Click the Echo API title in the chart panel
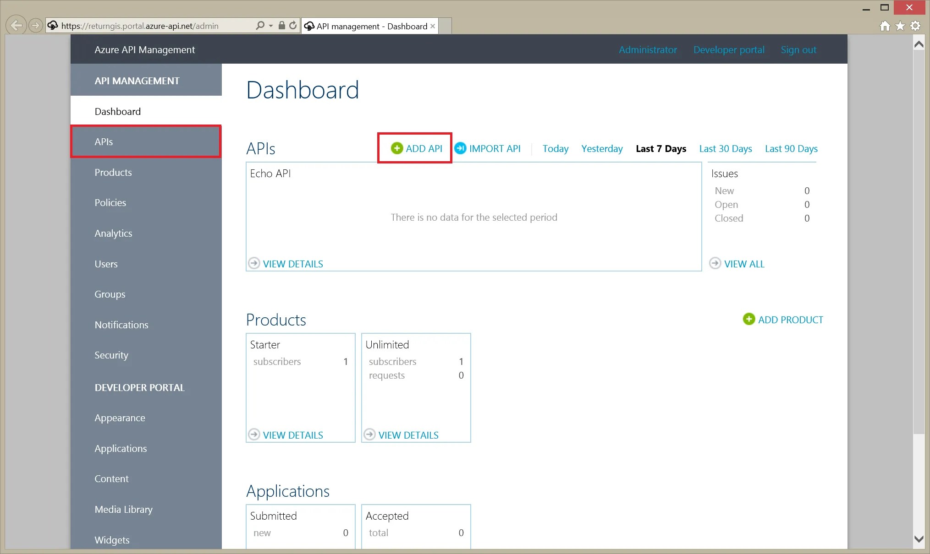The width and height of the screenshot is (930, 554). pyautogui.click(x=270, y=174)
